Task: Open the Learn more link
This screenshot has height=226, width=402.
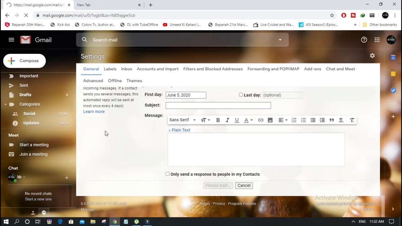Action: [94, 111]
